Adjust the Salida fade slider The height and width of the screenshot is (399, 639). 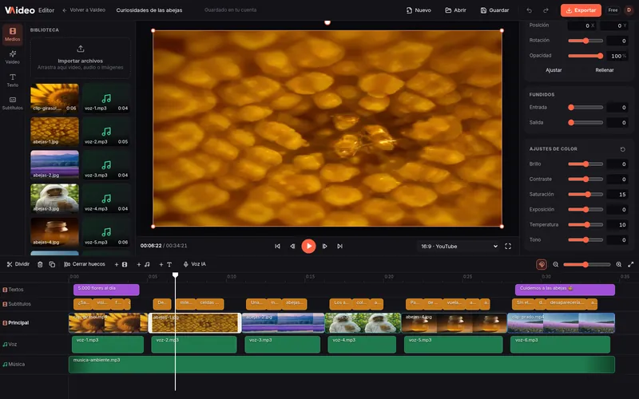(585, 123)
